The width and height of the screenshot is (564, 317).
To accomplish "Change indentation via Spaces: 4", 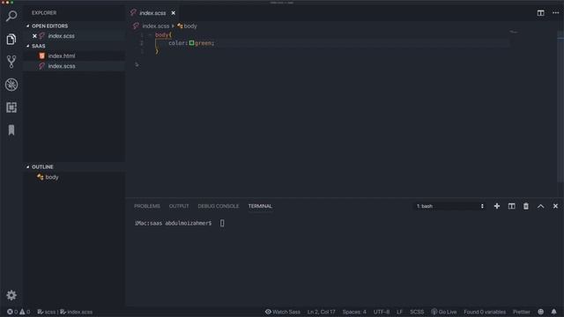I will click(x=354, y=312).
